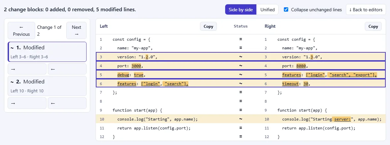Apply change 1 right-to-left arrow

[x=67, y=69]
